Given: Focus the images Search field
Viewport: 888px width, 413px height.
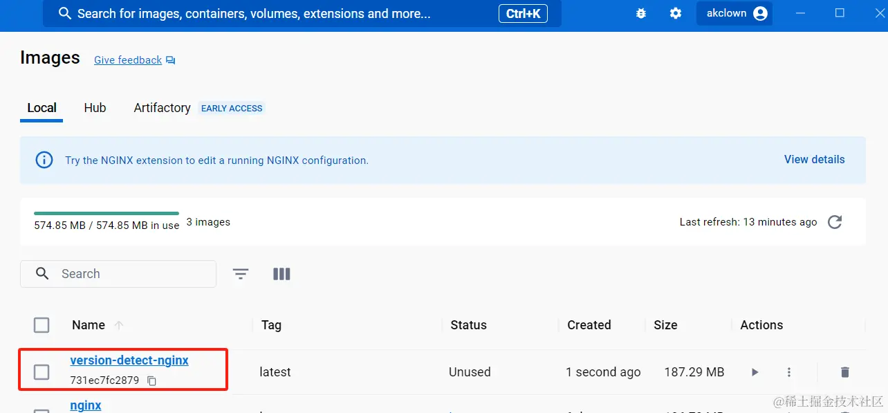Looking at the screenshot, I should pos(118,274).
